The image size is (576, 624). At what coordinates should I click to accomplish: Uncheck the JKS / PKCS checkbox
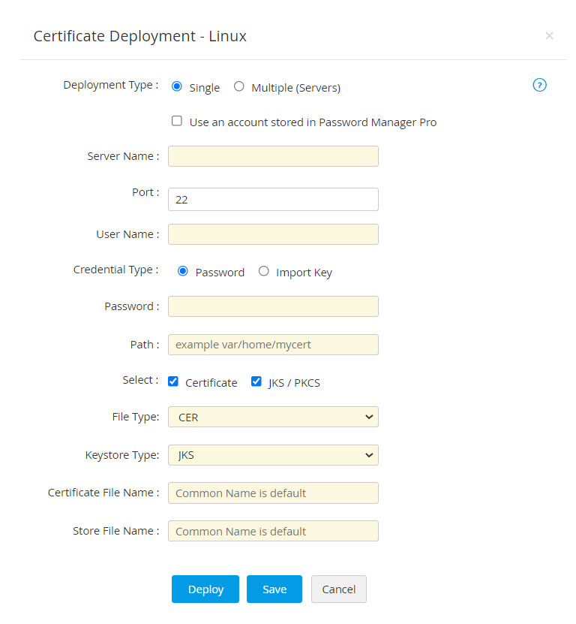tap(256, 381)
